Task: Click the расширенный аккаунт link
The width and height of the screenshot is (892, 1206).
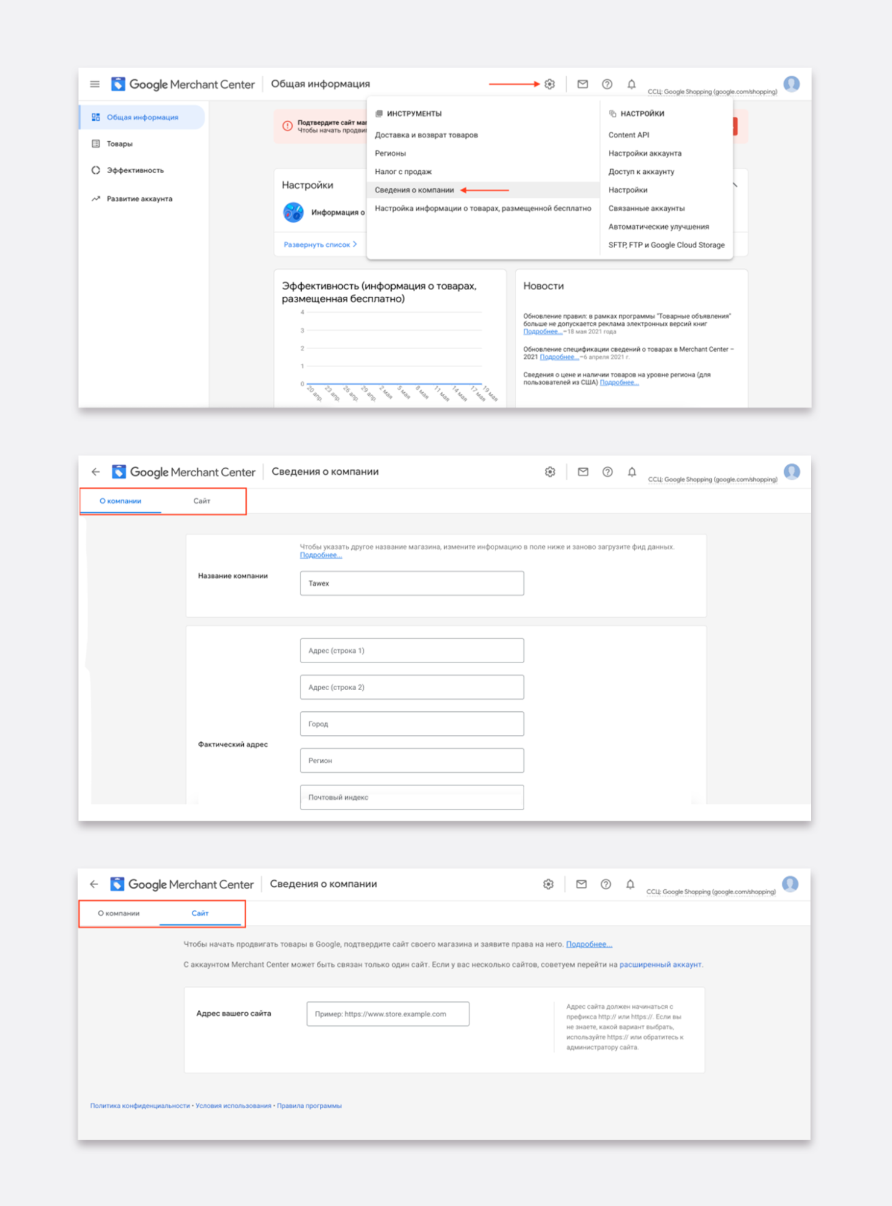Action: click(660, 965)
